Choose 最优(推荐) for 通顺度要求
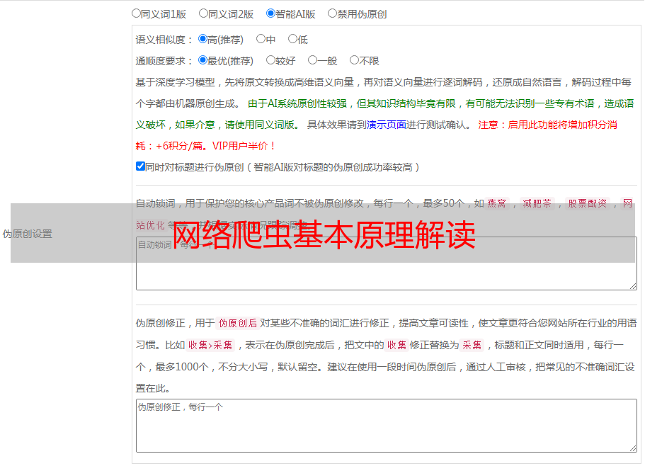Screen dimensions: 645x466 (x=203, y=61)
